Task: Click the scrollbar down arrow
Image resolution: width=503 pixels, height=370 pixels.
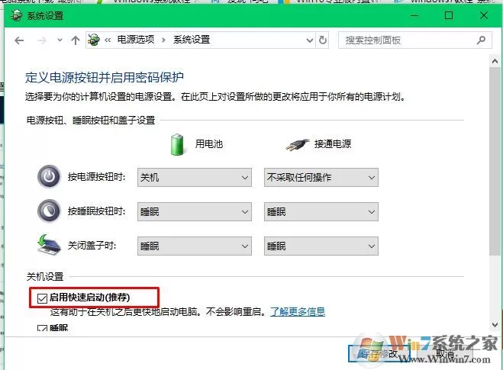Action: tap(495, 325)
